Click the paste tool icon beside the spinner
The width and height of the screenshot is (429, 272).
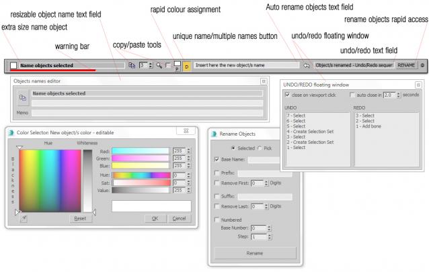tap(159, 66)
